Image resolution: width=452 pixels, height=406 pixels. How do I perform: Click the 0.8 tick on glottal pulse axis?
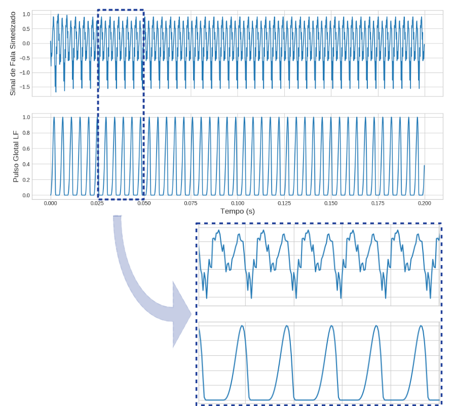(26, 133)
